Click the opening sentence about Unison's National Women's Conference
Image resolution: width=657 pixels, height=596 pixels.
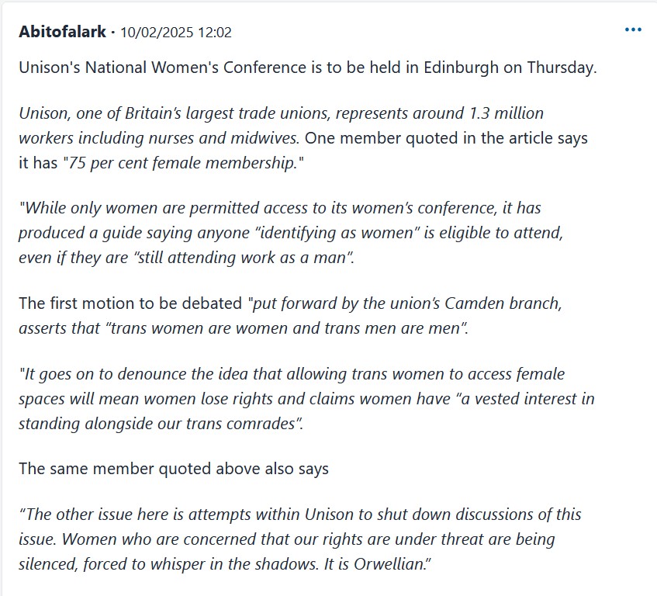(307, 67)
